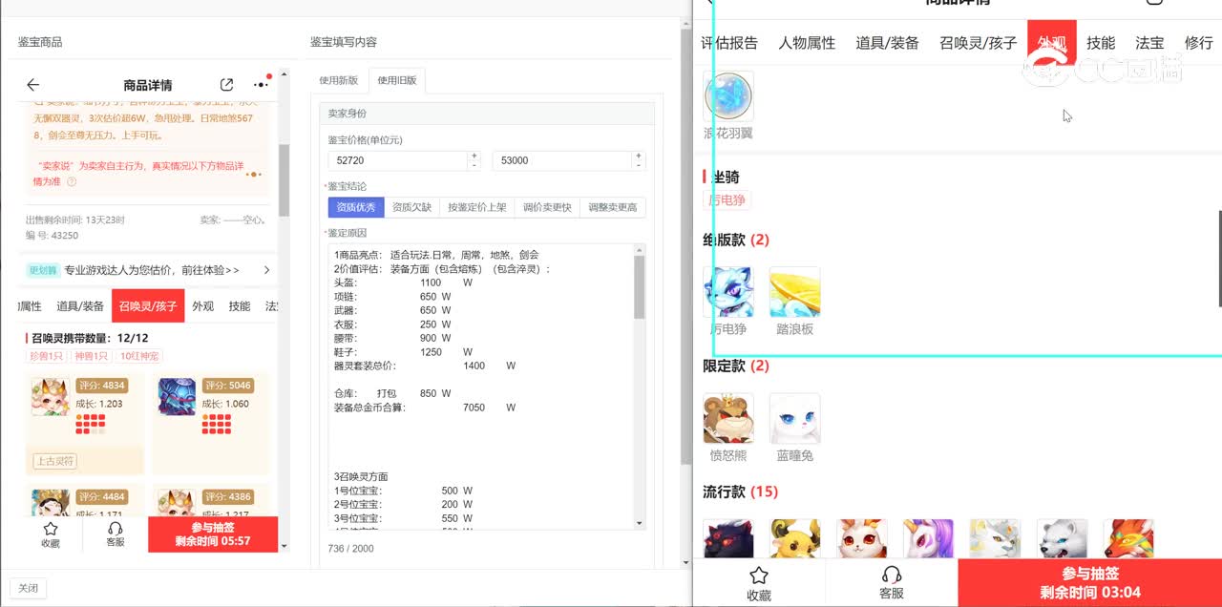The image size is (1222, 607).
Task: Click the 上古灵符 tag
Action: (x=55, y=461)
